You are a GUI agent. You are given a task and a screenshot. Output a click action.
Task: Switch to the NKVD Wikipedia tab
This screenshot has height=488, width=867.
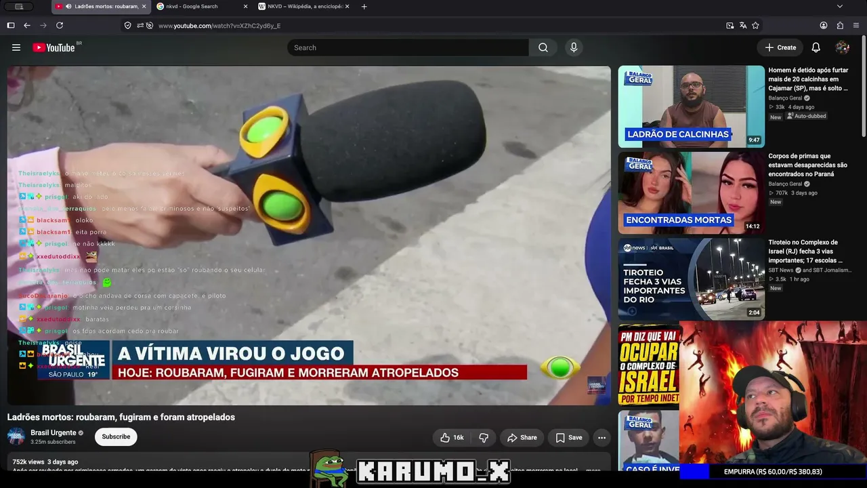303,7
